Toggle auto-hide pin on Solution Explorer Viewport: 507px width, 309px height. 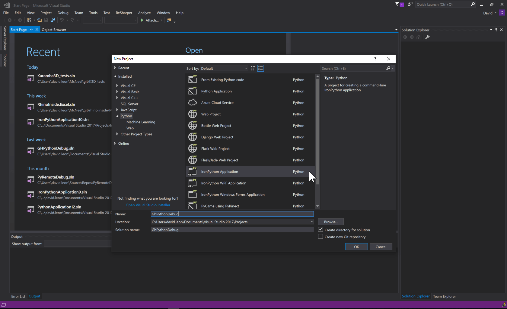pyautogui.click(x=496, y=30)
